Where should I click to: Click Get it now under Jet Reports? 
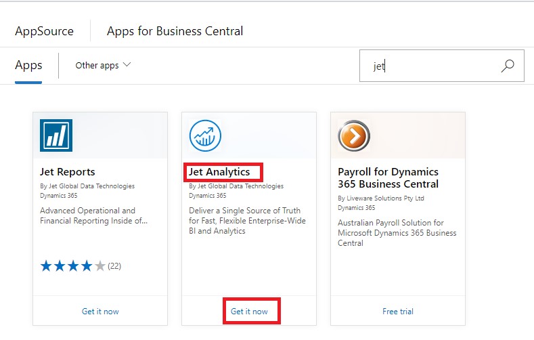[x=100, y=312]
